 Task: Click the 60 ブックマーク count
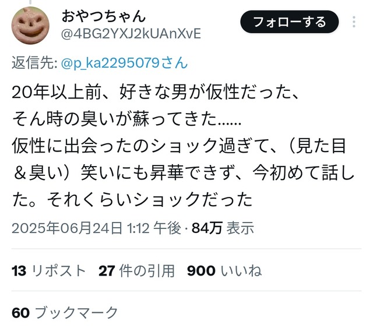[65, 312]
